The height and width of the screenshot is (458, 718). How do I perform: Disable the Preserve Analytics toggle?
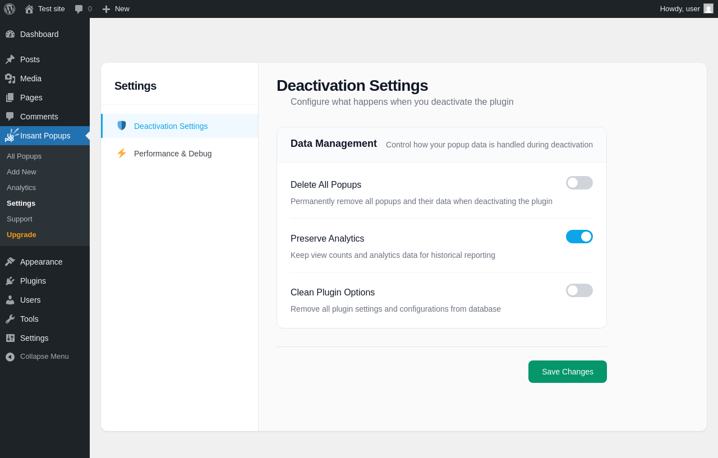coord(579,237)
